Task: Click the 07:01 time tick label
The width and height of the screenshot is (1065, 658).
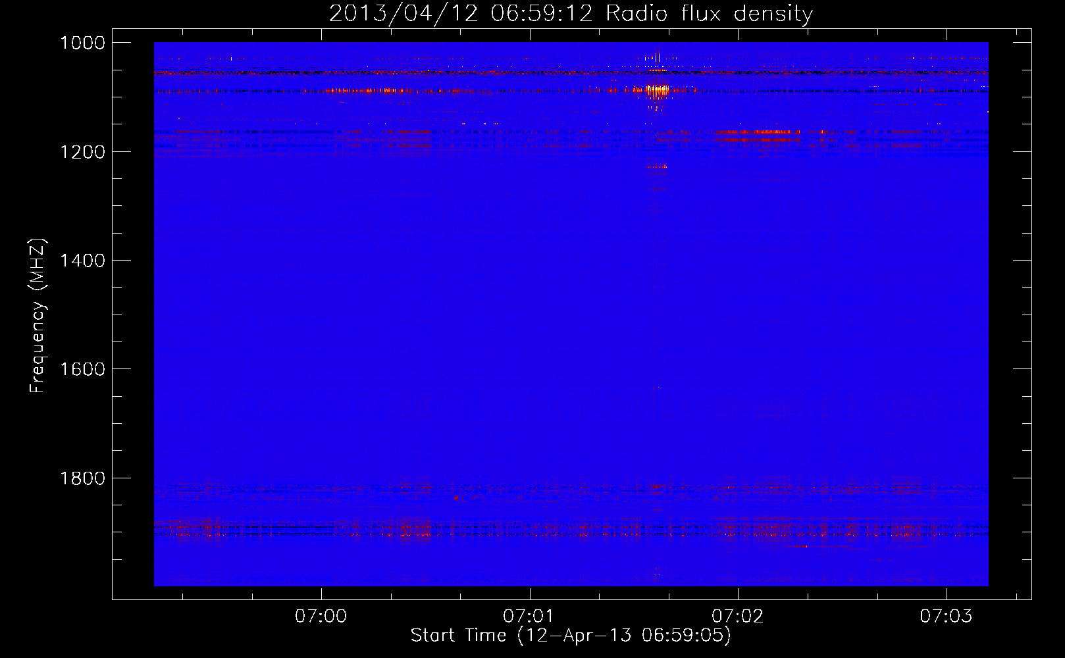Action: [x=529, y=617]
